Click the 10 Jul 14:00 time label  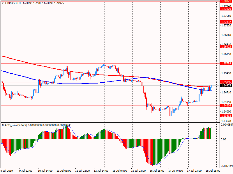pyautogui.click(x=45, y=171)
